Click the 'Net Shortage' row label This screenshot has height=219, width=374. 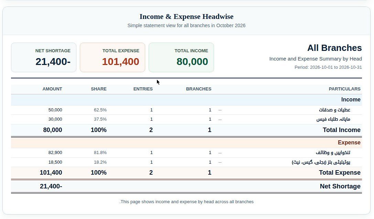tap(340, 186)
